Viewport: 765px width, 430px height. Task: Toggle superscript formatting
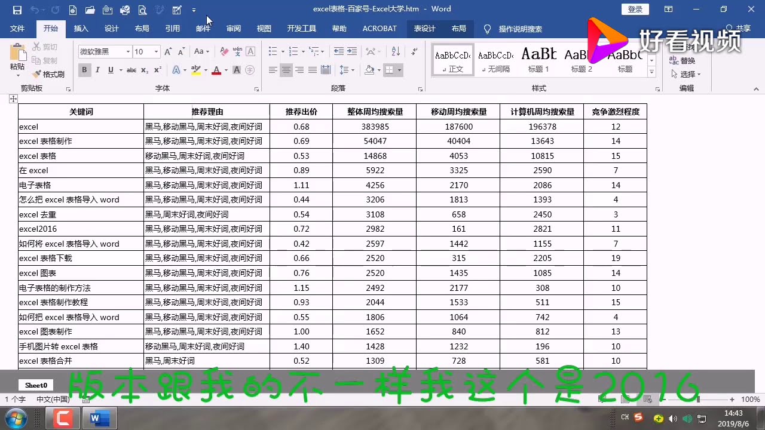pyautogui.click(x=157, y=70)
